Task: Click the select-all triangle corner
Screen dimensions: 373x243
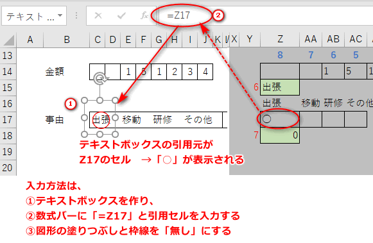Action: pyautogui.click(x=8, y=40)
